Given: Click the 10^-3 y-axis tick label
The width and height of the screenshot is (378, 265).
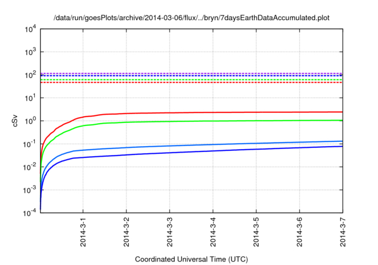Looking at the screenshot, I should 30,190.
